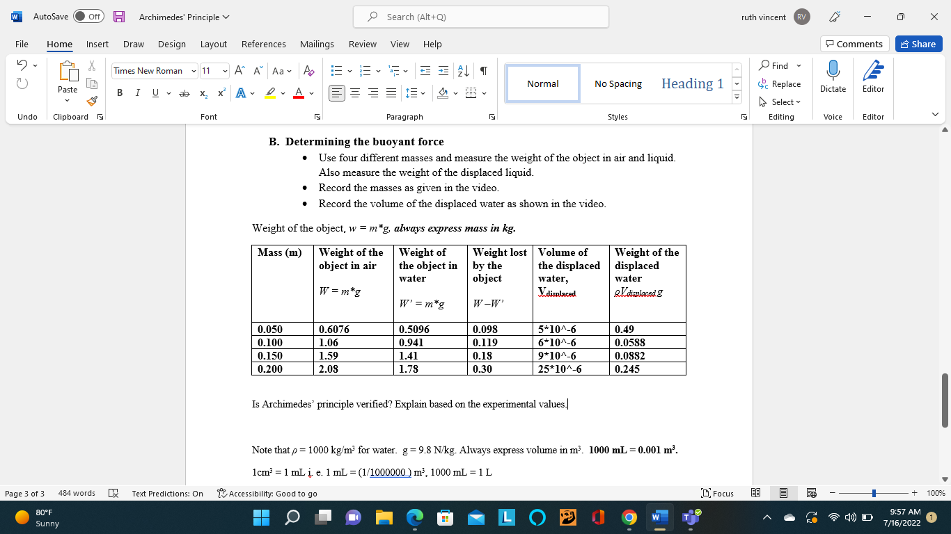This screenshot has width=951, height=534.
Task: Open Microsoft Teams from the taskbar
Action: click(691, 517)
